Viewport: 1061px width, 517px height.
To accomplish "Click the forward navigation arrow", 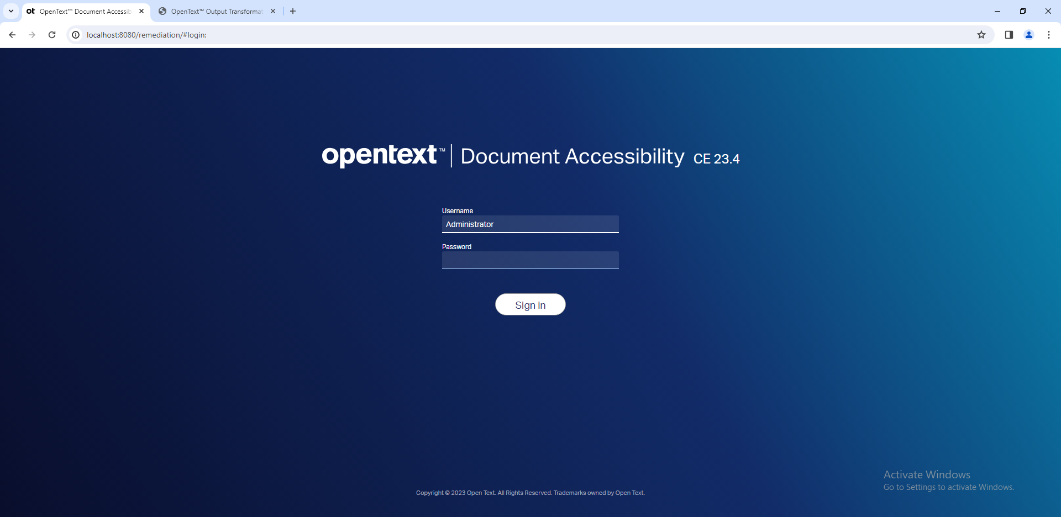I will (x=32, y=34).
